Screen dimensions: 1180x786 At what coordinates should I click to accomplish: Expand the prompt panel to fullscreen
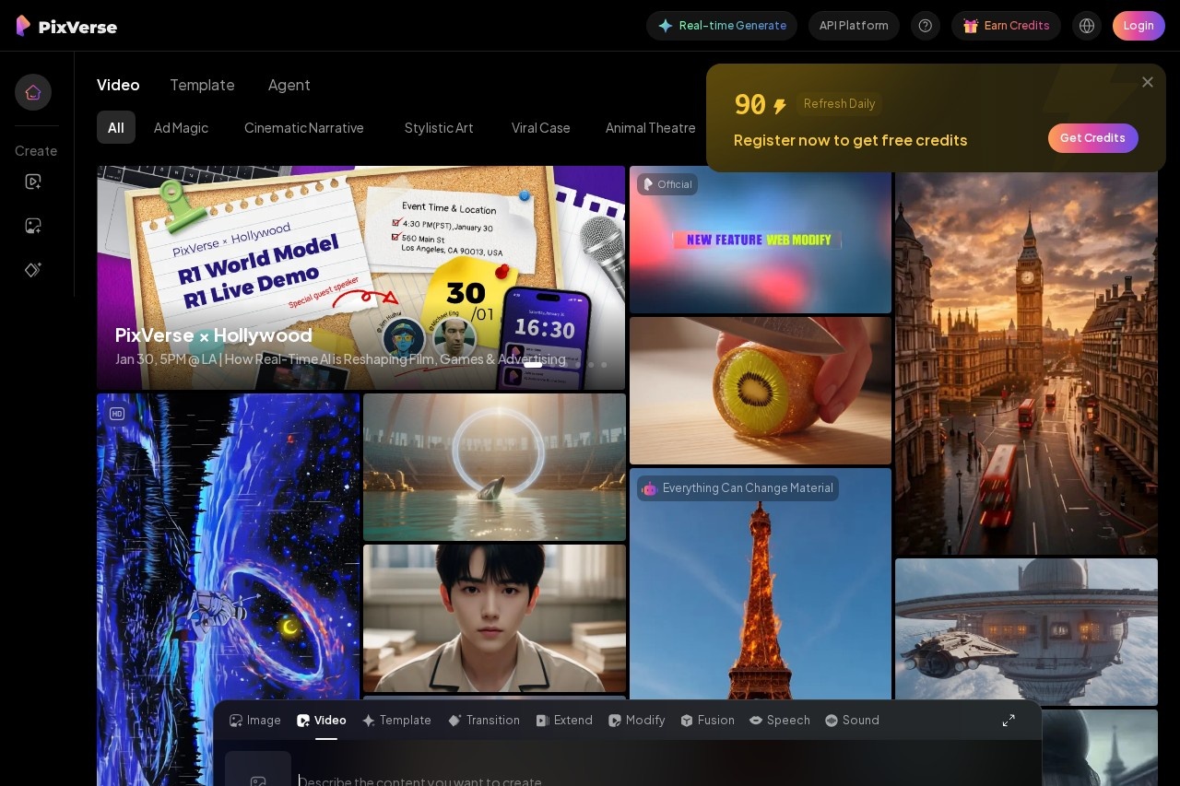pyautogui.click(x=1009, y=721)
